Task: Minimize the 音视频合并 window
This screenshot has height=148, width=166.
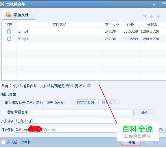Action: pos(154,4)
